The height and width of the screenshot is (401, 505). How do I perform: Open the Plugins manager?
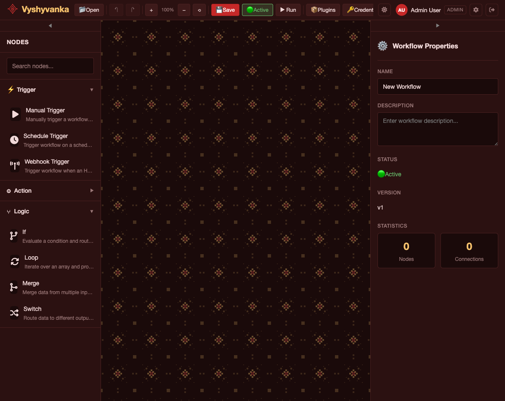click(323, 10)
